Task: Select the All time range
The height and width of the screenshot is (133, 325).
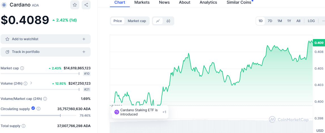Action: 298,21
